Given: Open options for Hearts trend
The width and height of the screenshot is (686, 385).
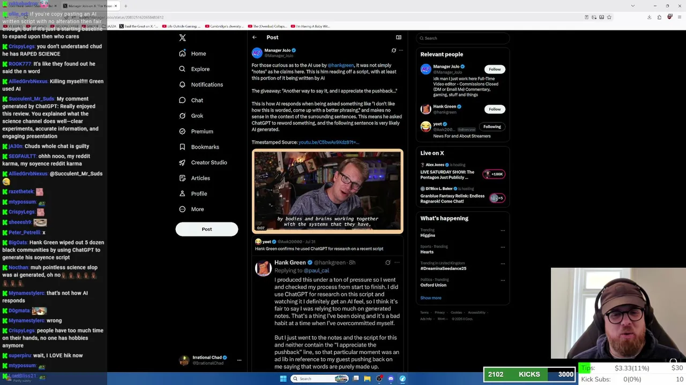Looking at the screenshot, I should coord(503,247).
